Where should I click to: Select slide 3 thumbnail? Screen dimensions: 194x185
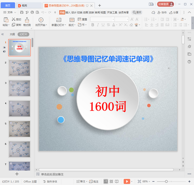(x=19, y=88)
